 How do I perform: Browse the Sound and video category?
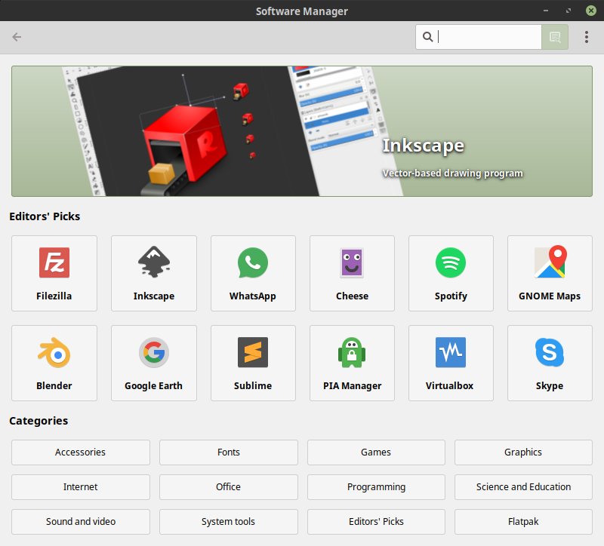pos(81,522)
